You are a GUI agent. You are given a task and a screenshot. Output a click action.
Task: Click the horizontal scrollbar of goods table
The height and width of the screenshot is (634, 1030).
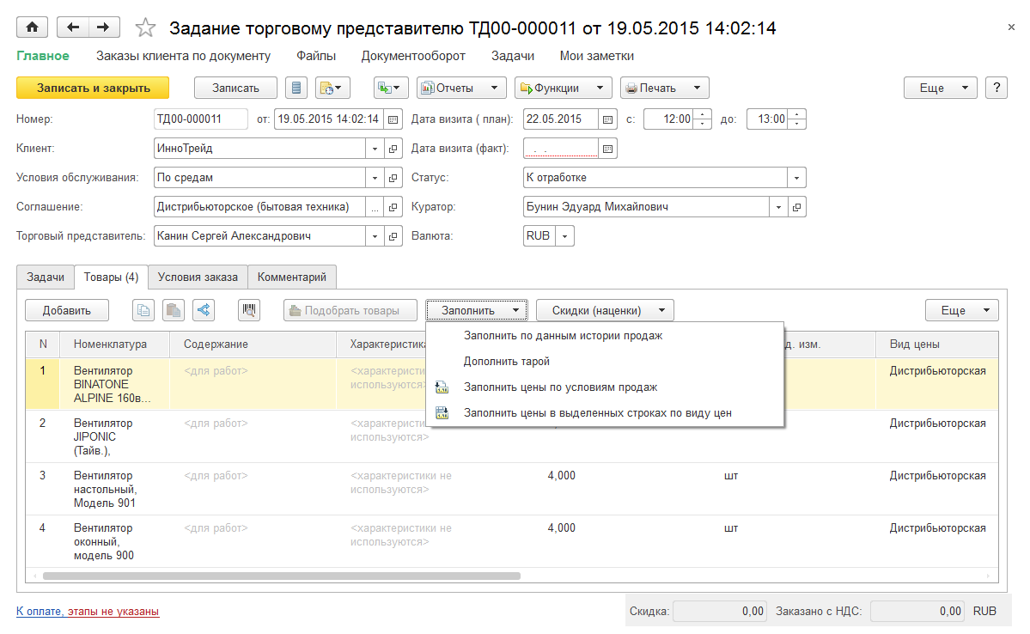click(282, 576)
